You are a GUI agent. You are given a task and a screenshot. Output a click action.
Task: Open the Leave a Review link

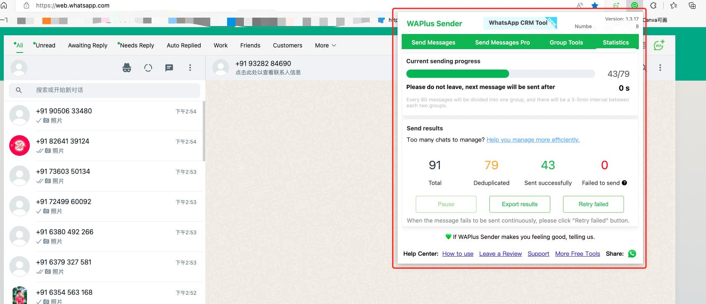[500, 254]
